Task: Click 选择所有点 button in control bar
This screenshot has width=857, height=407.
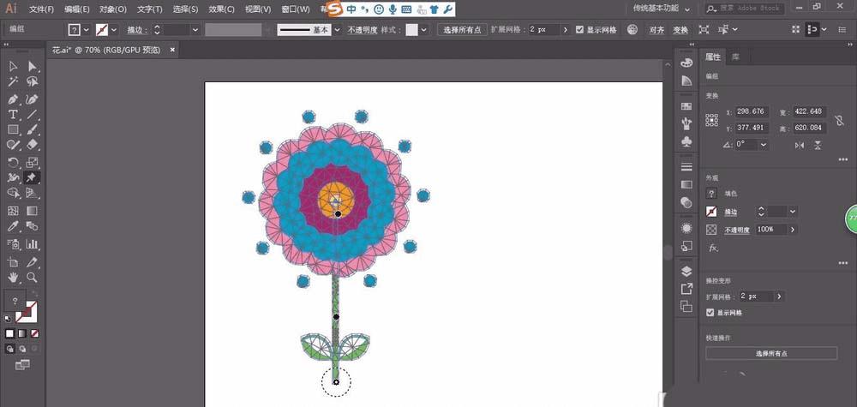Action: point(464,29)
